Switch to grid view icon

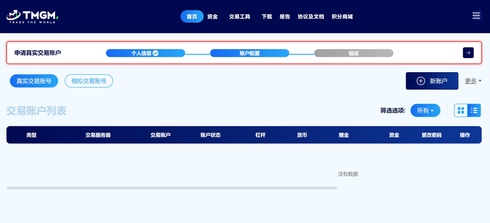[461, 111]
